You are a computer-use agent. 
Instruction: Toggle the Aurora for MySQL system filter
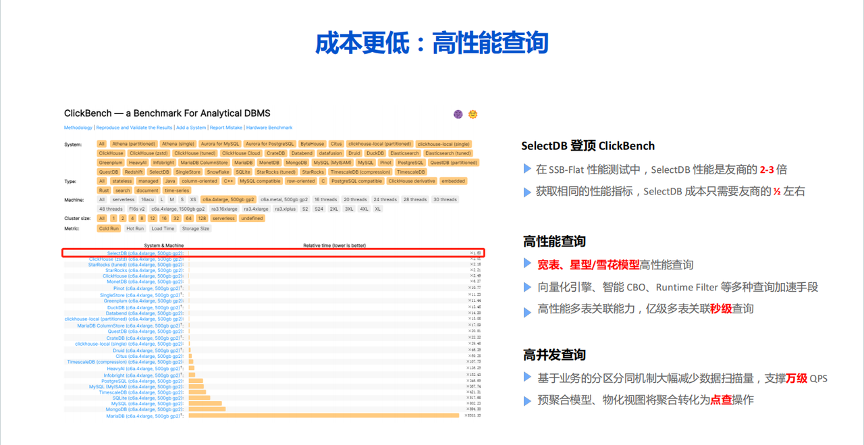(x=220, y=144)
